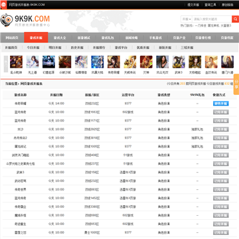Click the orange search magnifier button
The height and width of the screenshot is (239, 239).
click(235, 19)
